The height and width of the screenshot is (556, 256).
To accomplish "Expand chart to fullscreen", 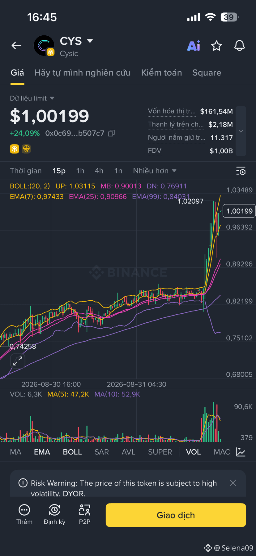I will pyautogui.click(x=18, y=361).
